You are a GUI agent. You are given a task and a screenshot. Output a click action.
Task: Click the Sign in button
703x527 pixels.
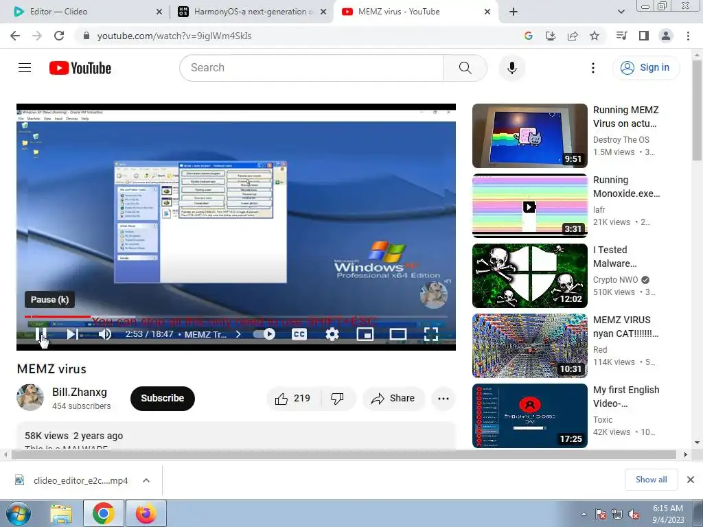(646, 68)
